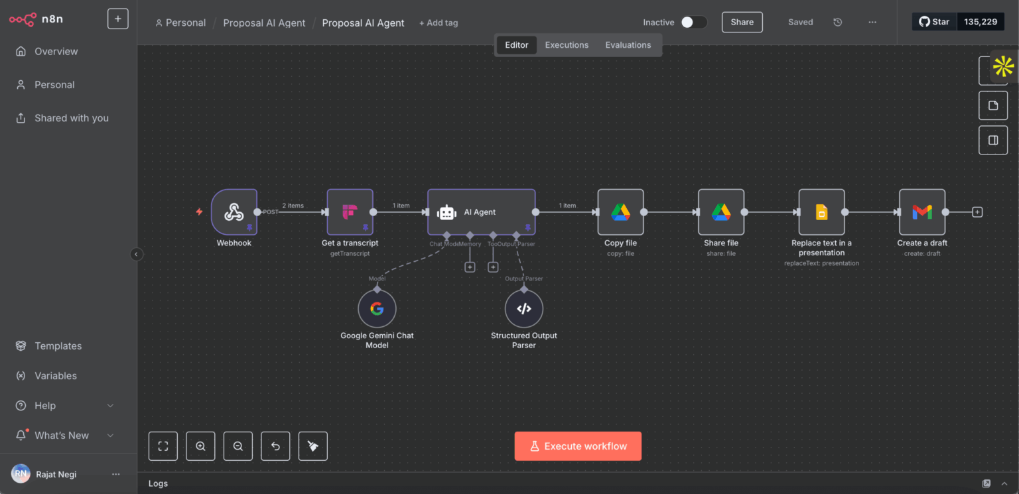1019x494 pixels.
Task: Open the Gmail Create a draft node
Action: [921, 212]
